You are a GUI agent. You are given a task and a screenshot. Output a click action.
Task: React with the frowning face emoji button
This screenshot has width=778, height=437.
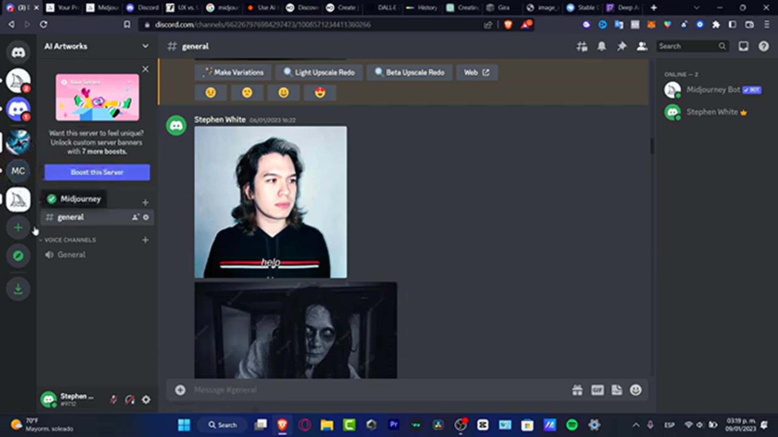coord(247,93)
